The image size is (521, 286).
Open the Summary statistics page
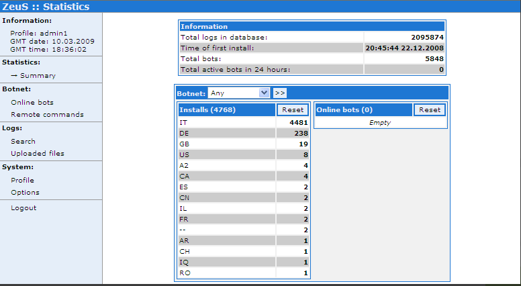coord(38,76)
